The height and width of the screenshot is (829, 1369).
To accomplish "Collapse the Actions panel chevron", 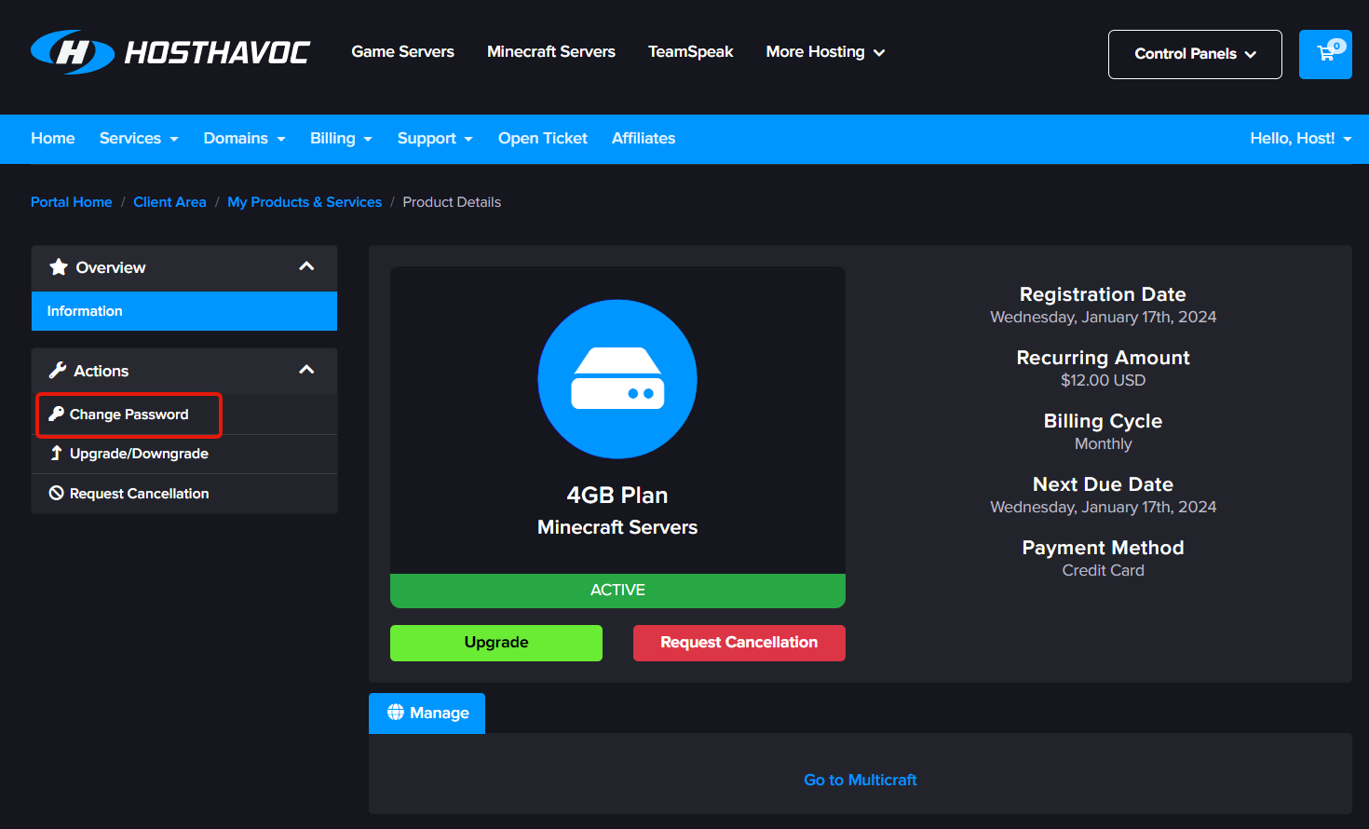I will pyautogui.click(x=306, y=370).
